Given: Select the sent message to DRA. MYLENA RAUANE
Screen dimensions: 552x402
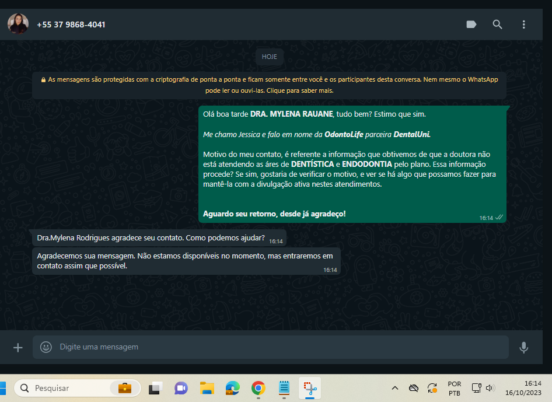Looking at the screenshot, I should pos(352,164).
